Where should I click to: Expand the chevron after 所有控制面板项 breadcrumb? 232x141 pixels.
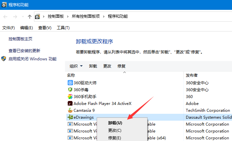coord(104,16)
